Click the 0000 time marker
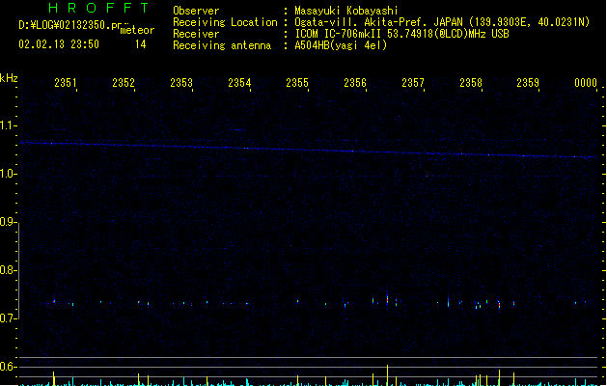 click(x=586, y=82)
